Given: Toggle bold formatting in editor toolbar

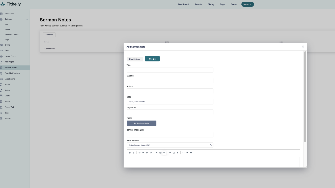Looking at the screenshot, I should coord(130,153).
